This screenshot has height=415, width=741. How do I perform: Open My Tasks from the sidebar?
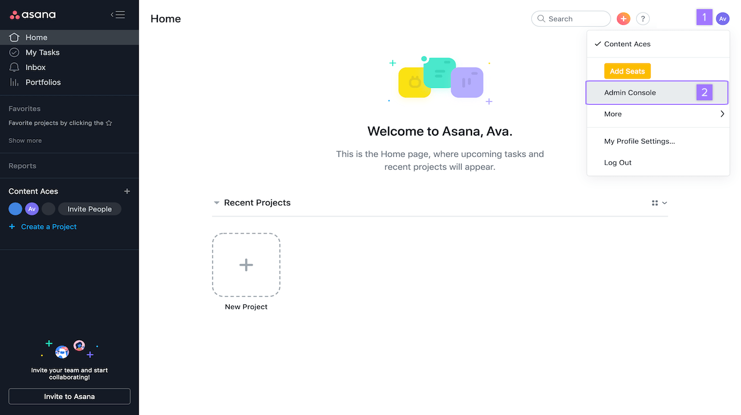click(x=14, y=52)
